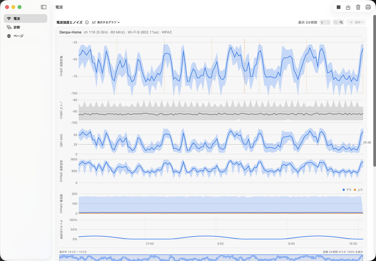The image size is (376, 261).
Task: Click 記録 24時間 のうち 100% を表示 text
Action: tap(343, 252)
